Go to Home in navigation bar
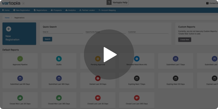 point(6,10)
